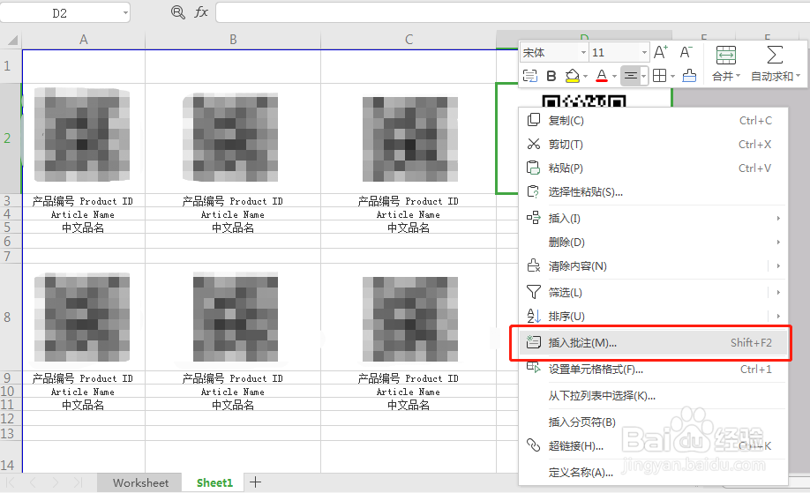The width and height of the screenshot is (810, 493).
Task: Click the wrap text icon in mini toolbar
Action: point(530,76)
